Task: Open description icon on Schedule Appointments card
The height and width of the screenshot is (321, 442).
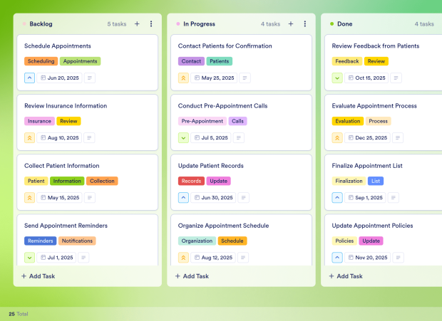Action: (x=90, y=78)
